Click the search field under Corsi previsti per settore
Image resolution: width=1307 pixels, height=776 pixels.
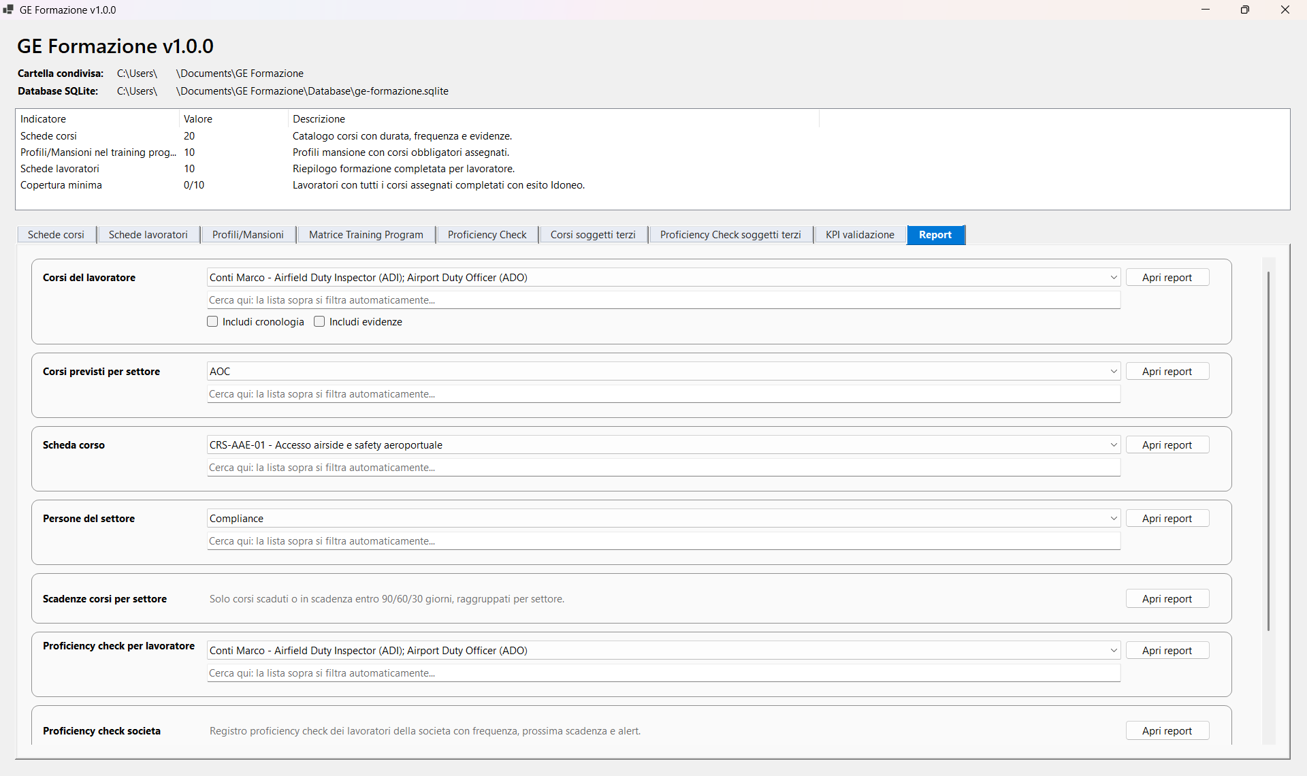pyautogui.click(x=664, y=394)
